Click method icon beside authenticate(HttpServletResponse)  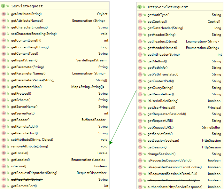tap(140, 187)
